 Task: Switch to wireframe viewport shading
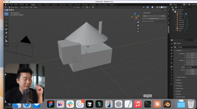point(160,7)
